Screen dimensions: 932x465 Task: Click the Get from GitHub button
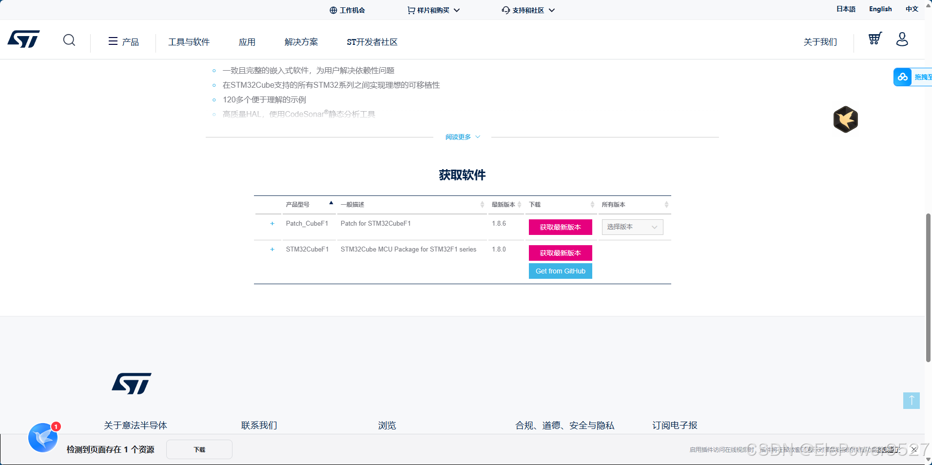click(561, 271)
